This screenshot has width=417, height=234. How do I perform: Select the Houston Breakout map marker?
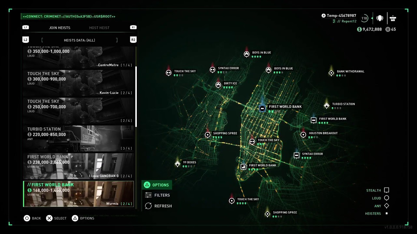[303, 135]
